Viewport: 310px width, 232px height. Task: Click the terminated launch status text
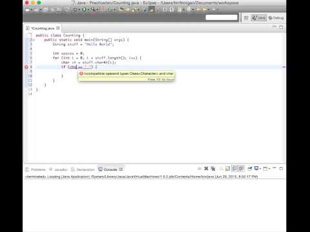coord(141,177)
